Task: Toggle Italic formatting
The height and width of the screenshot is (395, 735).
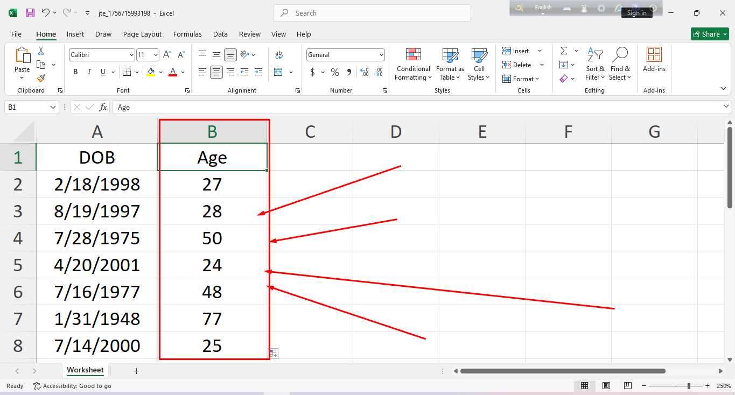Action: [x=89, y=72]
